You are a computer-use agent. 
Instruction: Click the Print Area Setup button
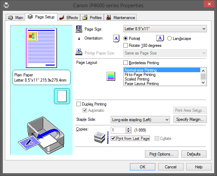point(190,110)
